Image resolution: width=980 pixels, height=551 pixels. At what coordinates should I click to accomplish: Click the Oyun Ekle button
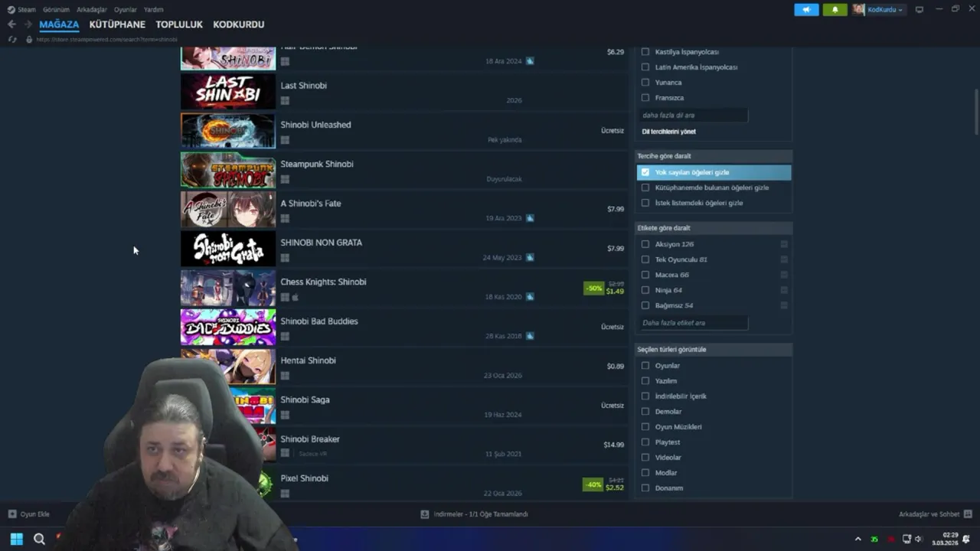tap(28, 514)
